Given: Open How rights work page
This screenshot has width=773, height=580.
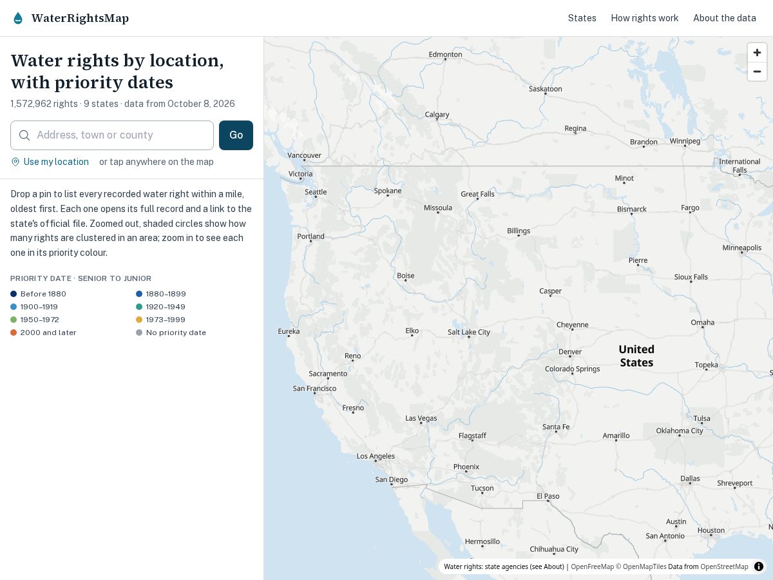Looking at the screenshot, I should point(645,18).
